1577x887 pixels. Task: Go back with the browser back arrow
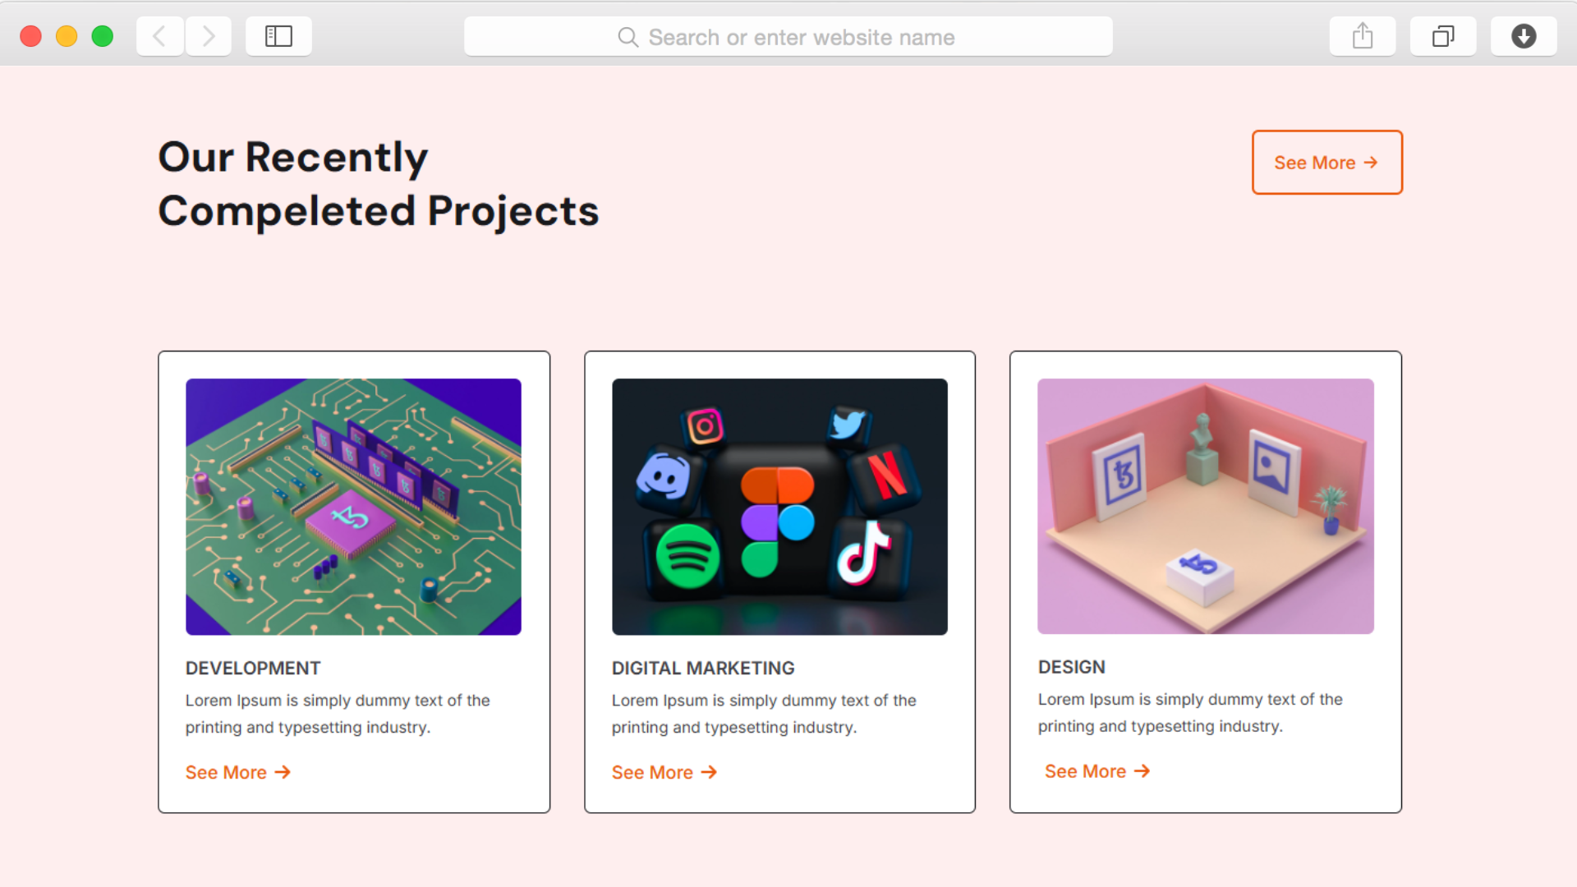pyautogui.click(x=159, y=36)
